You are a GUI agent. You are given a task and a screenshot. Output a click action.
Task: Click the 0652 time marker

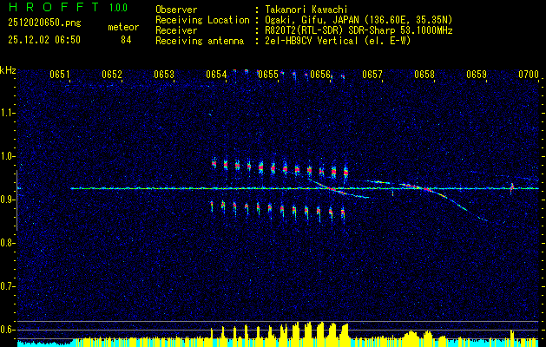(112, 74)
